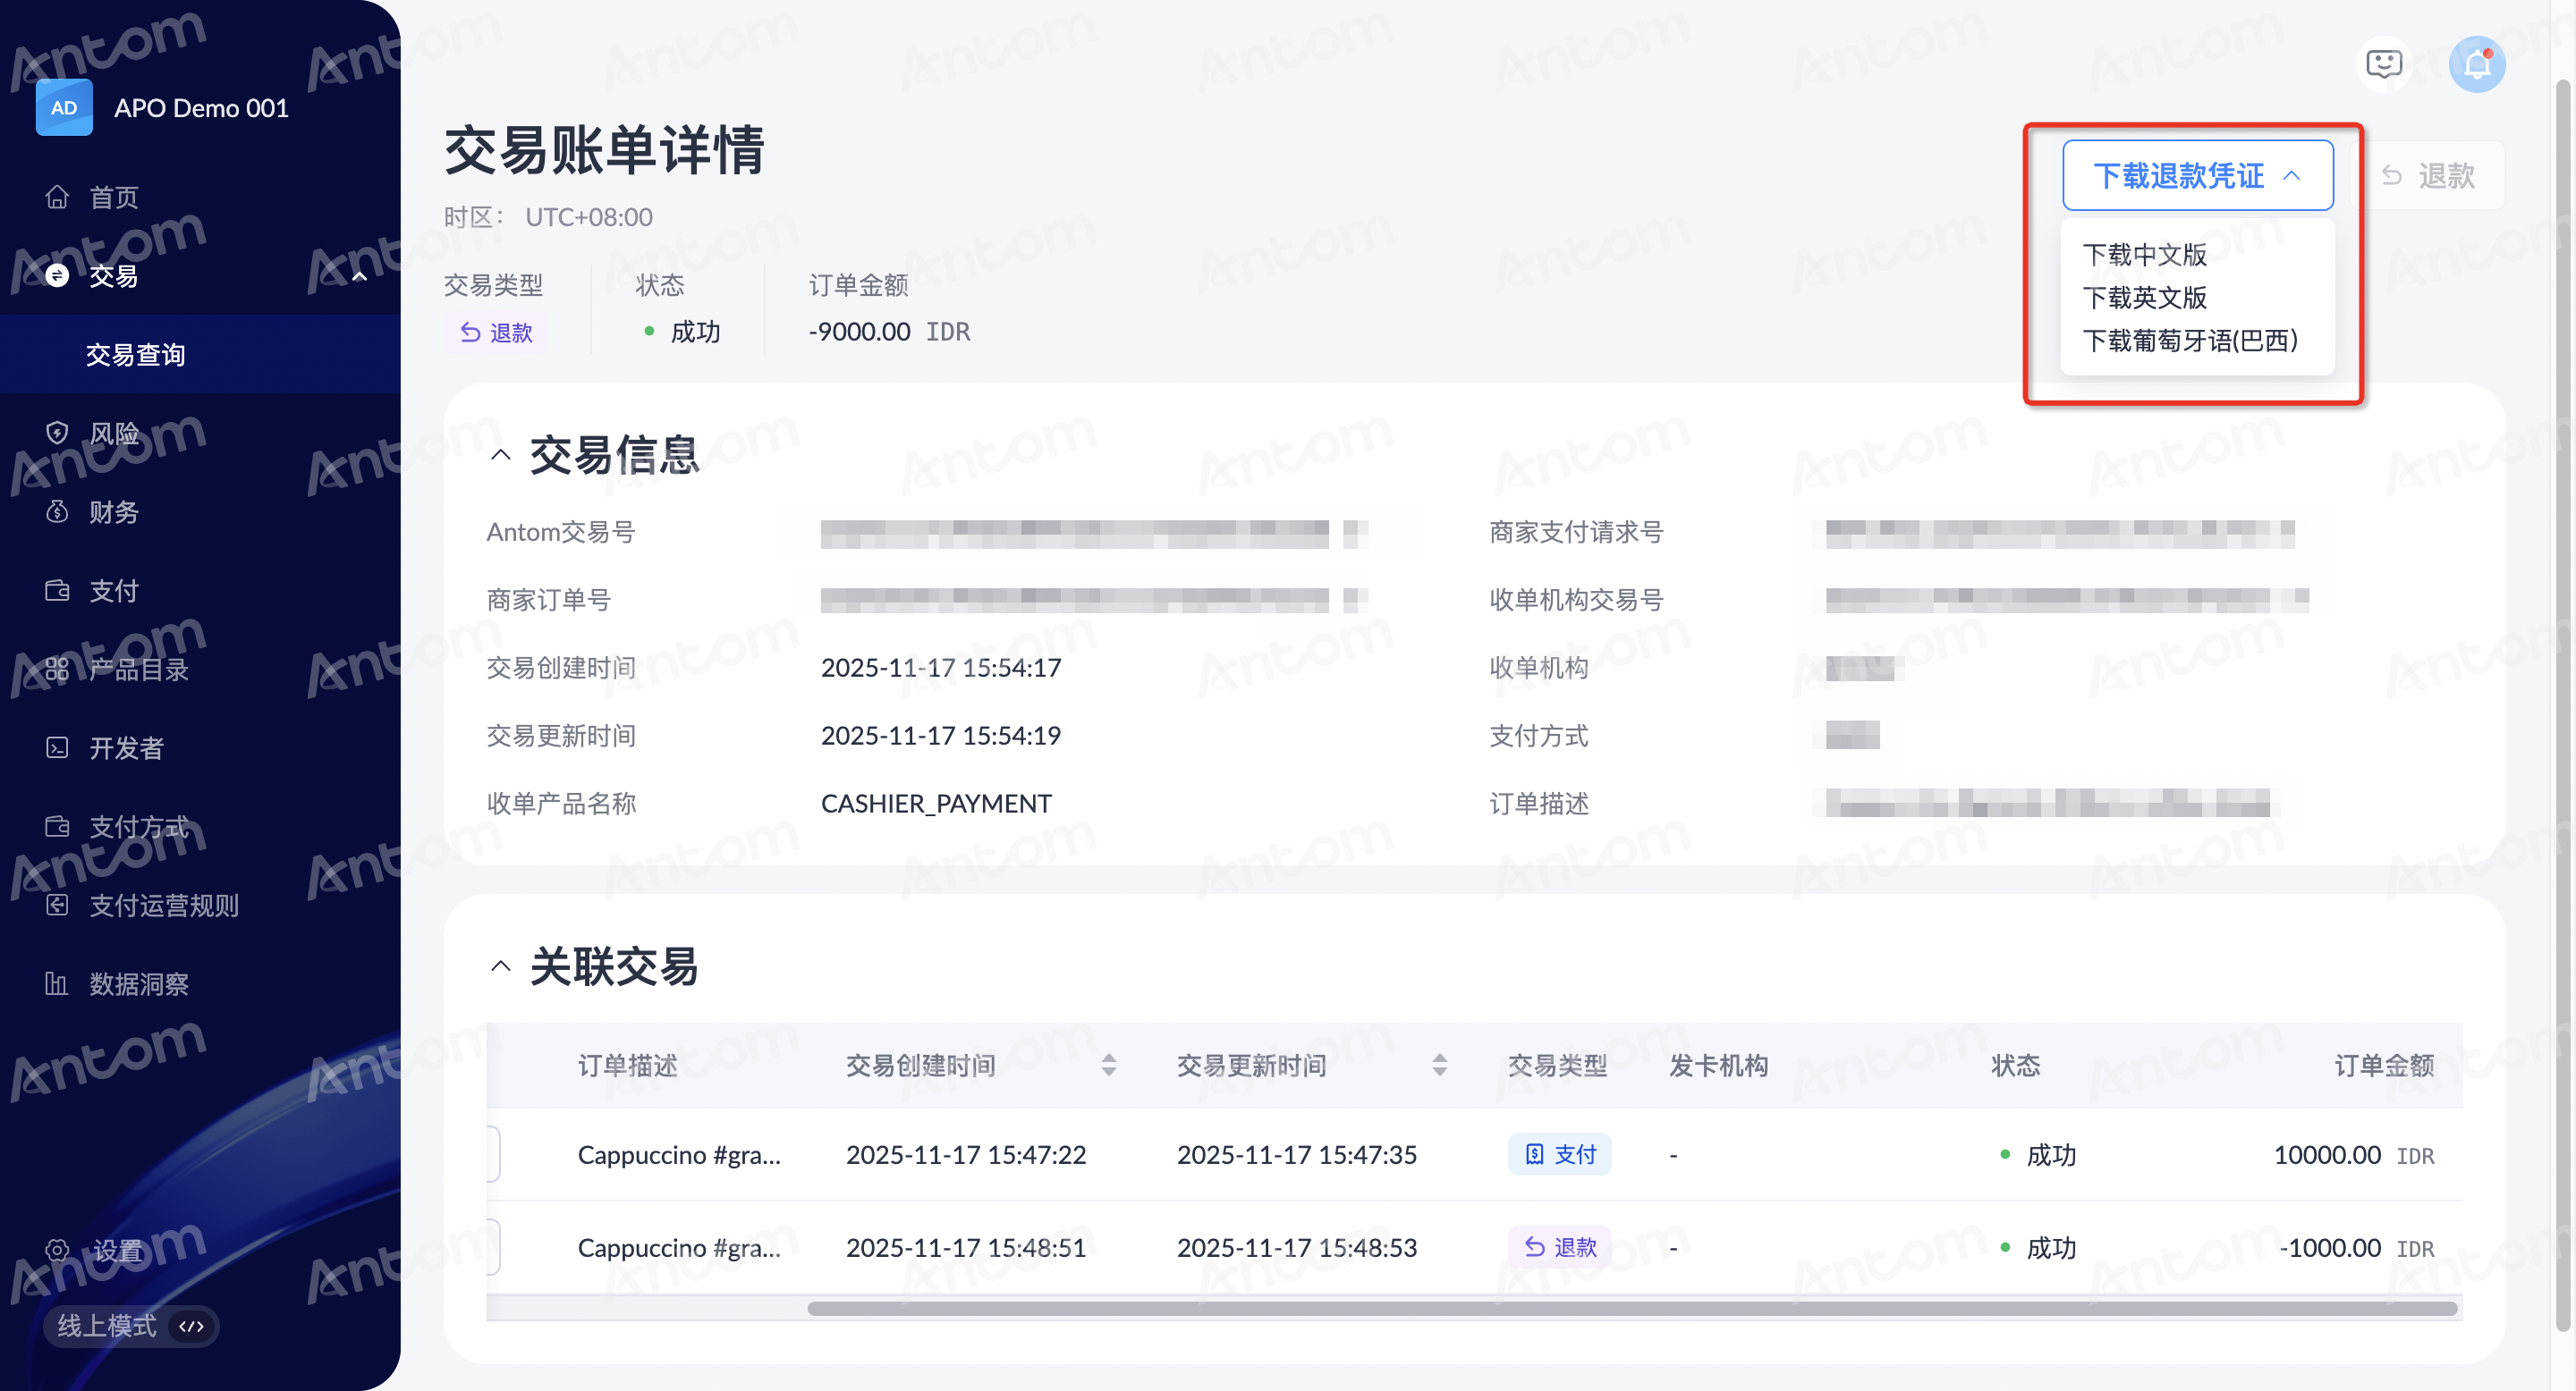The width and height of the screenshot is (2576, 1391).
Task: Choose 下载英文版 from the menu
Action: coord(2144,298)
